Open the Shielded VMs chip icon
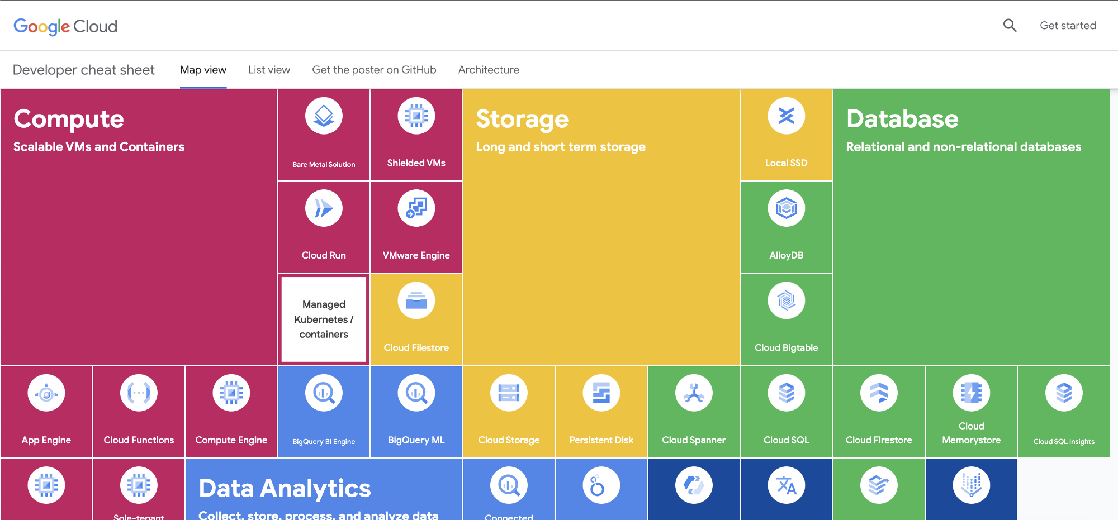The width and height of the screenshot is (1118, 520). [416, 116]
